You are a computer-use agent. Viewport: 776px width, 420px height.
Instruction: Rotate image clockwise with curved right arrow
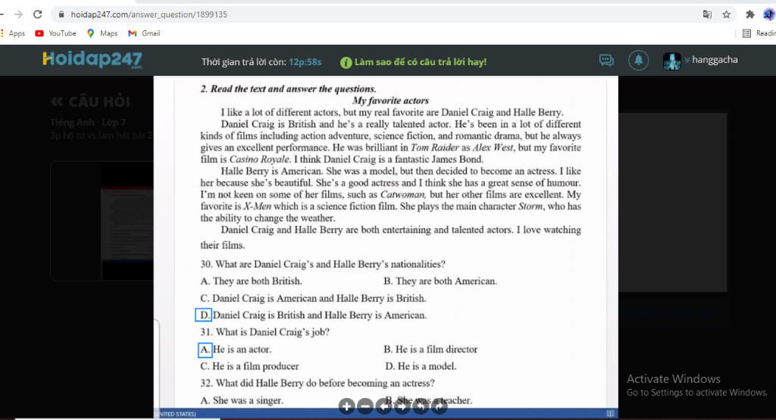point(439,406)
